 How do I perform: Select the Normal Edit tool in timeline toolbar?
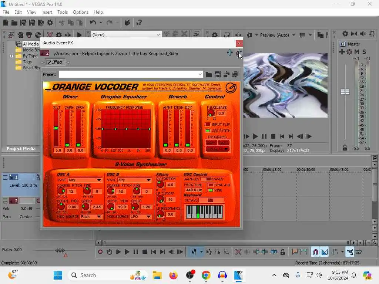(194, 252)
